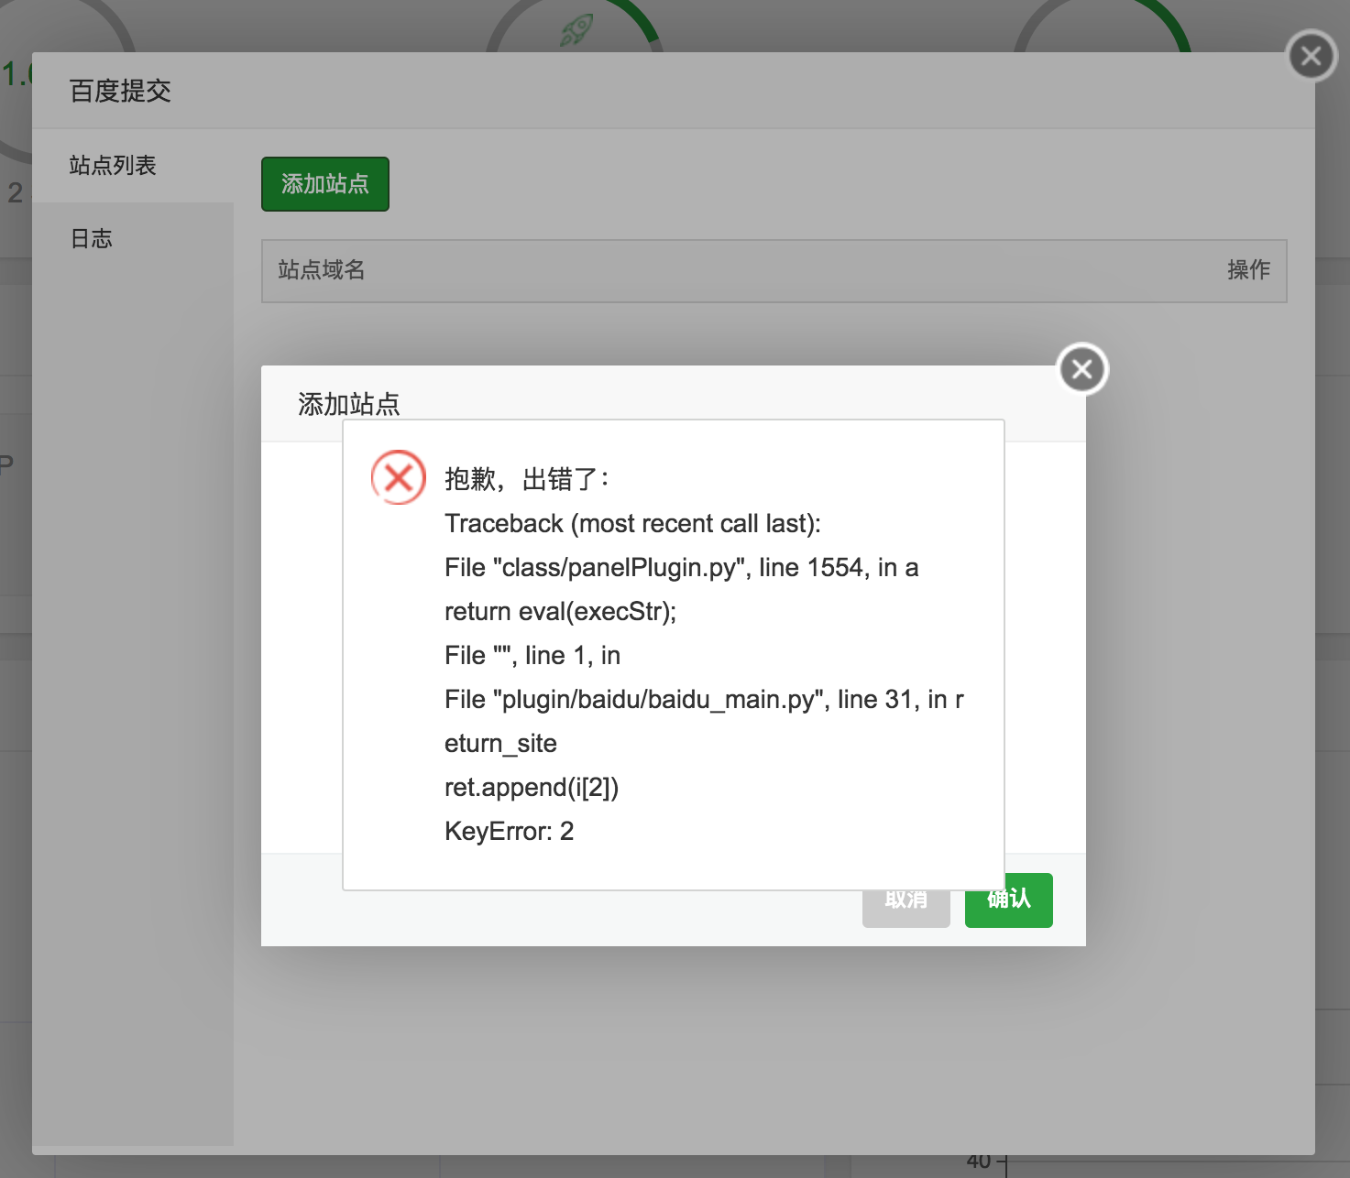This screenshot has height=1178, width=1350.
Task: Click the 百度提交 window title
Action: pos(120,91)
